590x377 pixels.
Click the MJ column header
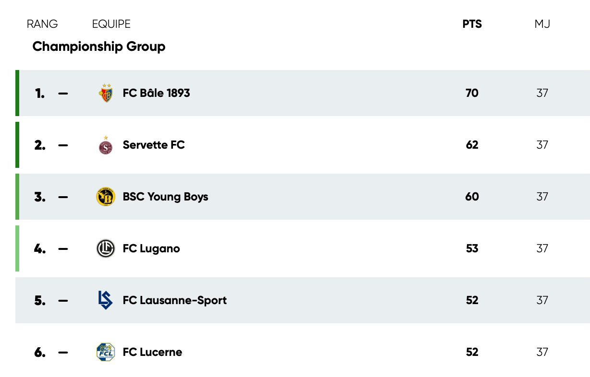542,24
